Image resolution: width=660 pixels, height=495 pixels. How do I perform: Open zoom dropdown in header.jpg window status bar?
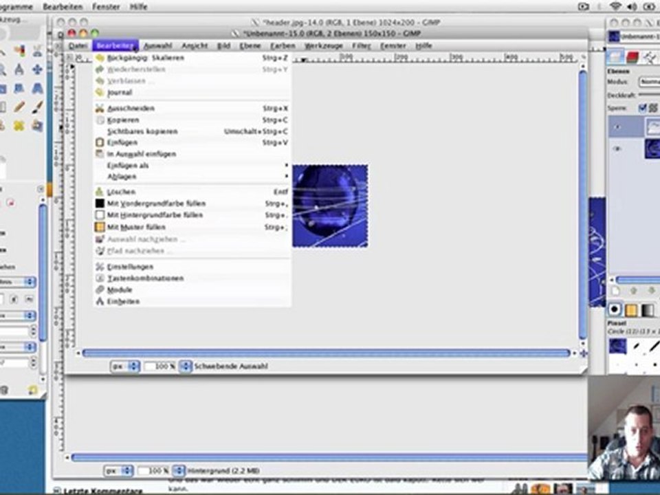(x=179, y=470)
